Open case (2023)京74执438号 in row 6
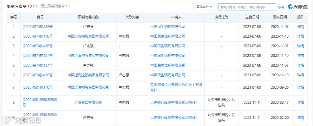The width and height of the screenshot is (313, 126). (x=37, y=75)
